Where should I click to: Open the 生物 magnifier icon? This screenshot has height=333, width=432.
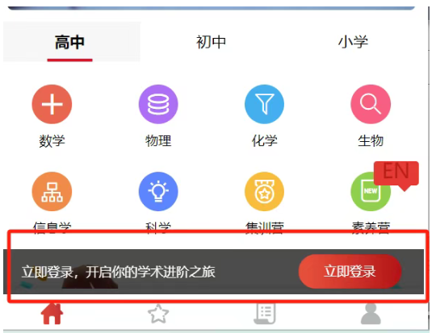click(x=371, y=104)
